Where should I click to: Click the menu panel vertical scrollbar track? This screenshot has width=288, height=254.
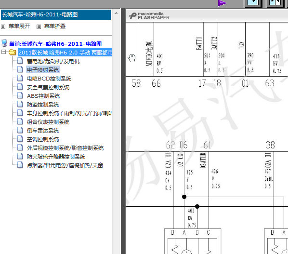tap(116, 134)
